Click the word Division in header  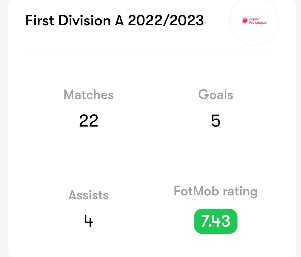point(84,20)
